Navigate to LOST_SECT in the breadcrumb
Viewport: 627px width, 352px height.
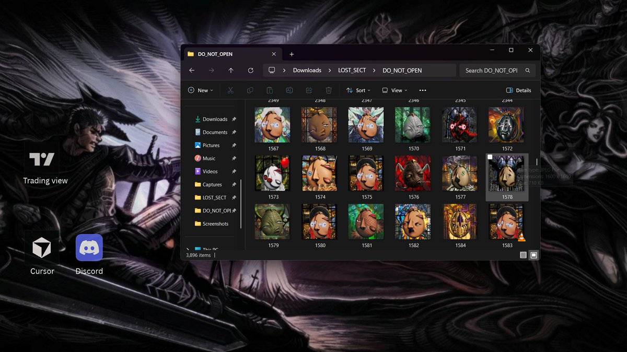[x=352, y=71]
